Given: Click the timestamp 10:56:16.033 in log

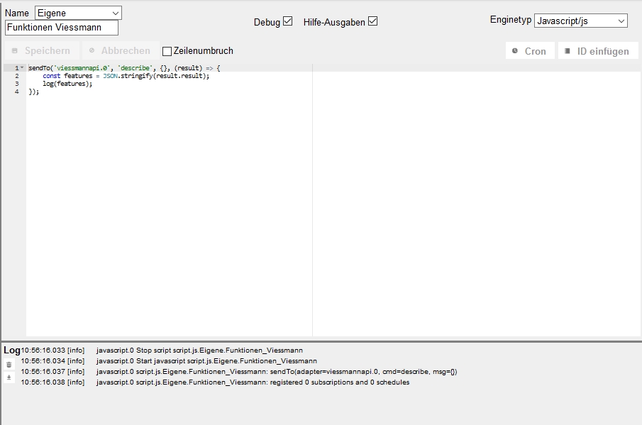Looking at the screenshot, I should 43,350.
